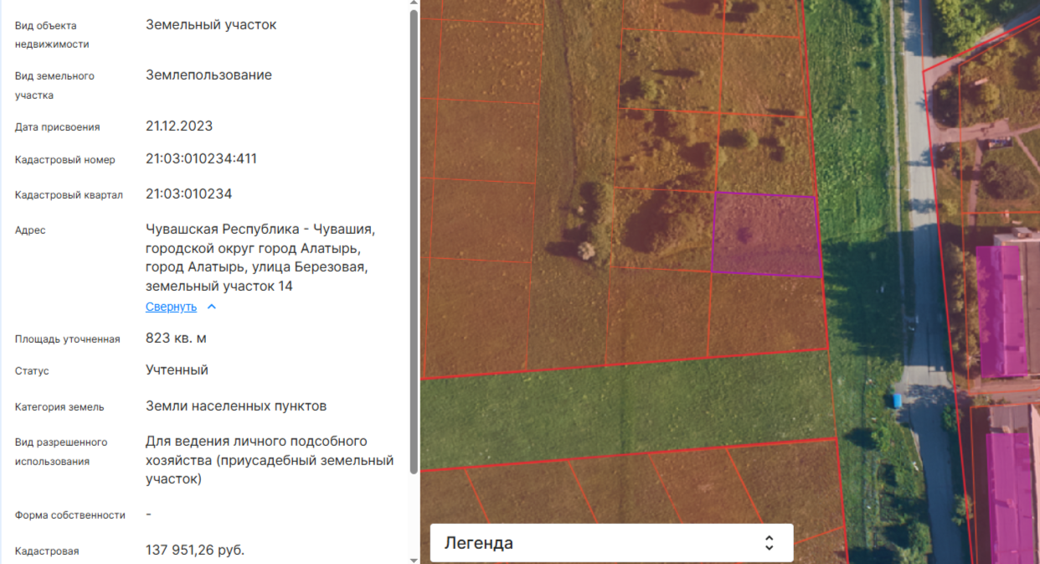1040x564 pixels.
Task: Click the Земли населенных пунктов category text
Action: 236,406
